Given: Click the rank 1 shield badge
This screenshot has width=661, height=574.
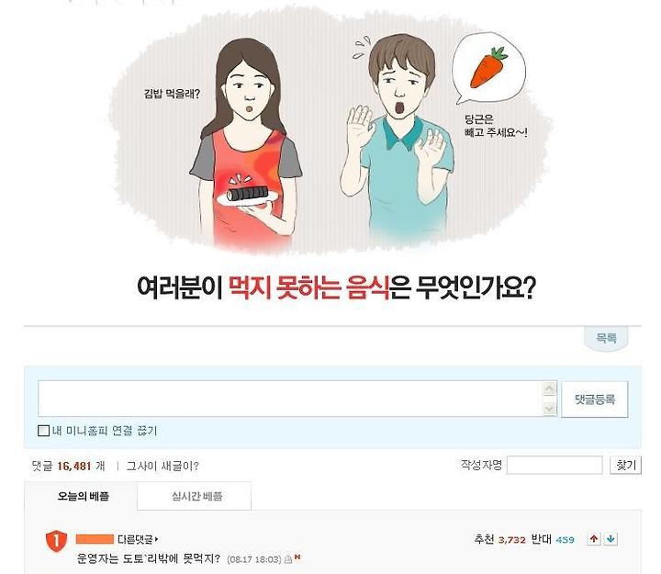Looking at the screenshot, I should [57, 541].
